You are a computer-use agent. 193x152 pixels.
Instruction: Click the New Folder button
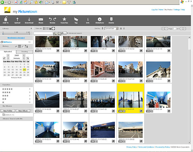(8, 111)
